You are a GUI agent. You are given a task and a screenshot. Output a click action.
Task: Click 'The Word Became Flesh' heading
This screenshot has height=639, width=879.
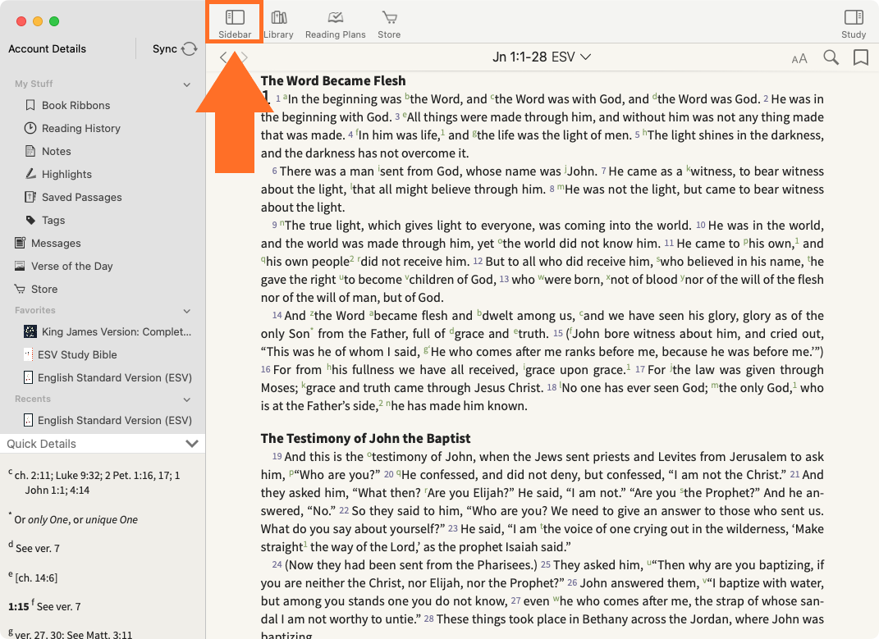pyautogui.click(x=333, y=80)
